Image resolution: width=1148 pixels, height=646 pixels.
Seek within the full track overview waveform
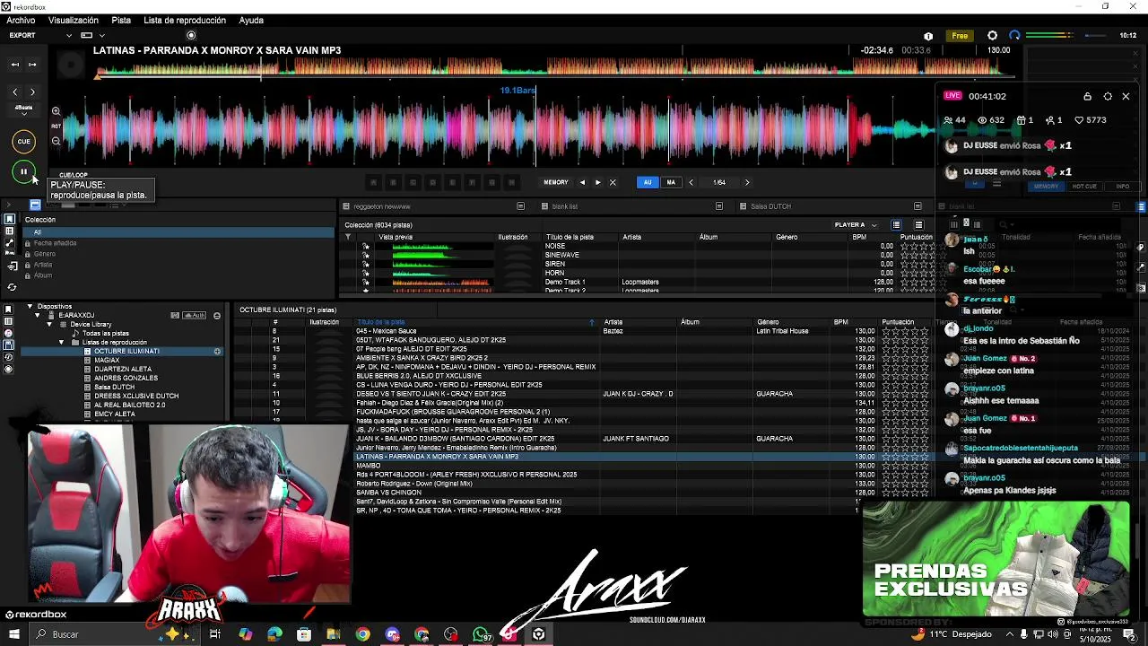click(556, 69)
